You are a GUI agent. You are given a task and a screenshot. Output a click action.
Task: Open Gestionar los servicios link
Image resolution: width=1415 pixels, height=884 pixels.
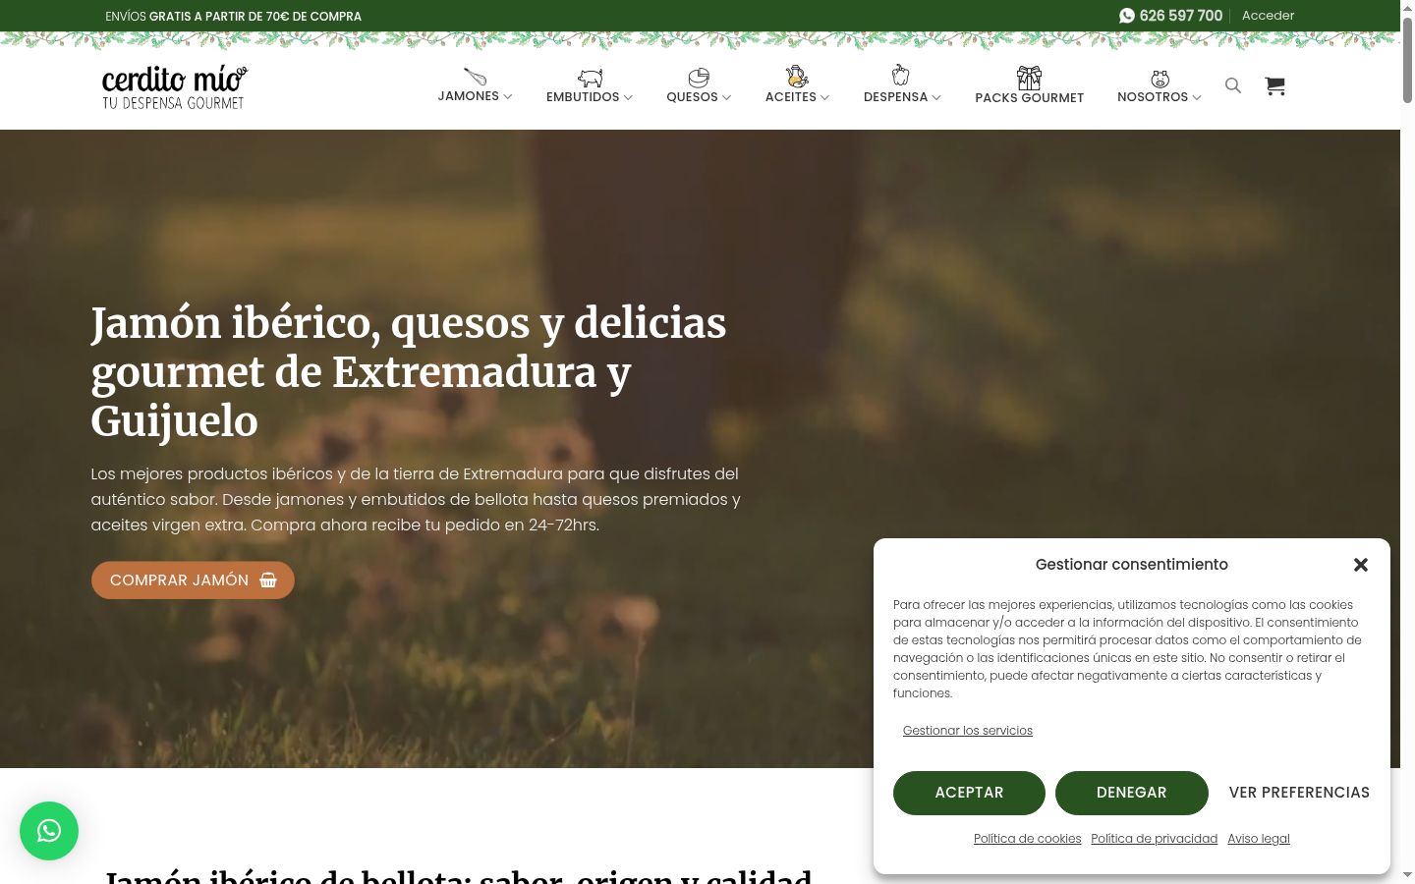(968, 731)
